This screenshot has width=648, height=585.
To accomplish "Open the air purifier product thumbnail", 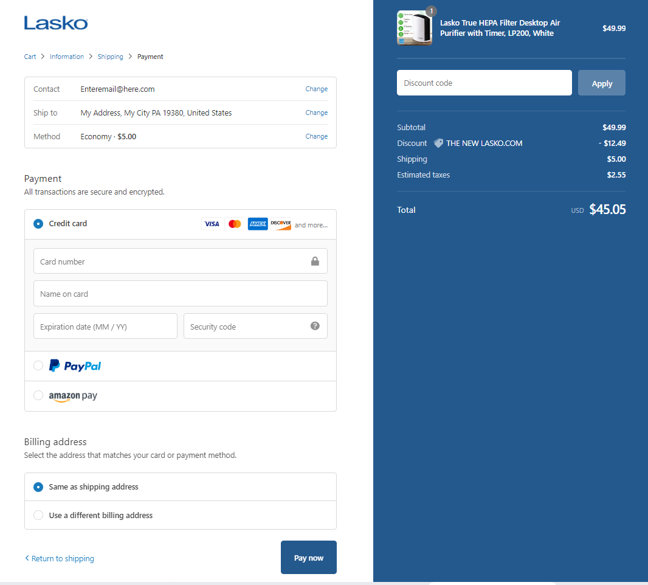I will [415, 28].
